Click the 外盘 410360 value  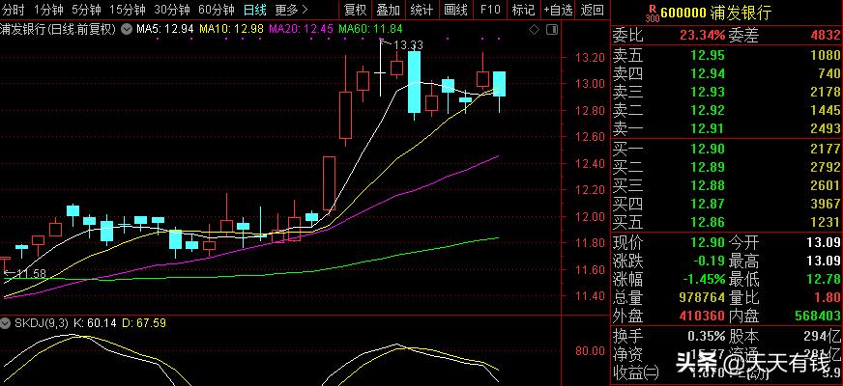(702, 316)
